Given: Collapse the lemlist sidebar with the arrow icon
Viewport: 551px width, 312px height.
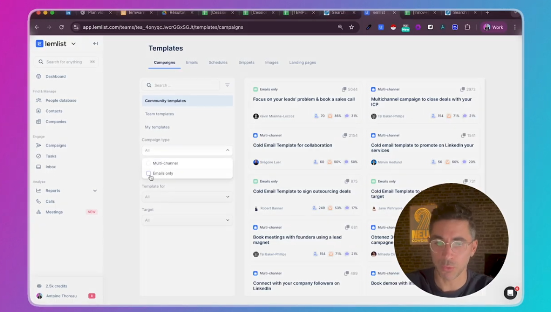Looking at the screenshot, I should pos(95,43).
